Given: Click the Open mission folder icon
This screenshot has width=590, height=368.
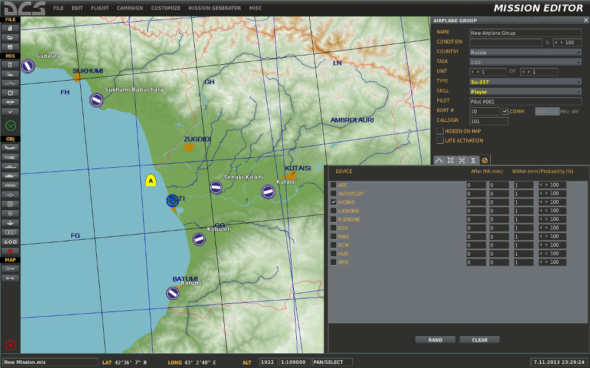Looking at the screenshot, I should pos(10,38).
